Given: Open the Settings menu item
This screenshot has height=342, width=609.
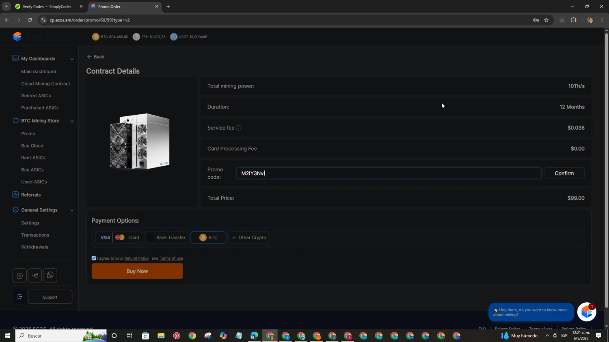Looking at the screenshot, I should click(x=30, y=223).
